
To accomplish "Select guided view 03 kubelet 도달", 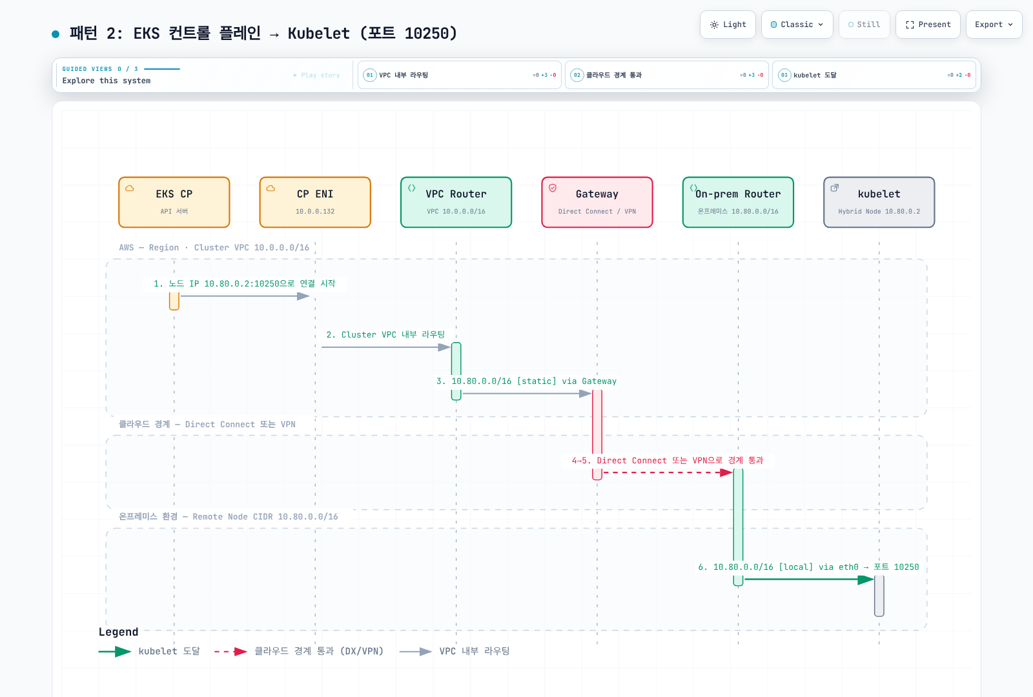I will (x=874, y=75).
